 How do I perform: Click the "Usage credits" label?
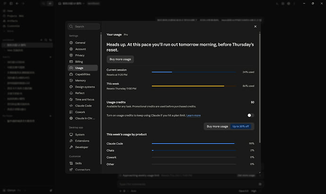click(x=116, y=102)
